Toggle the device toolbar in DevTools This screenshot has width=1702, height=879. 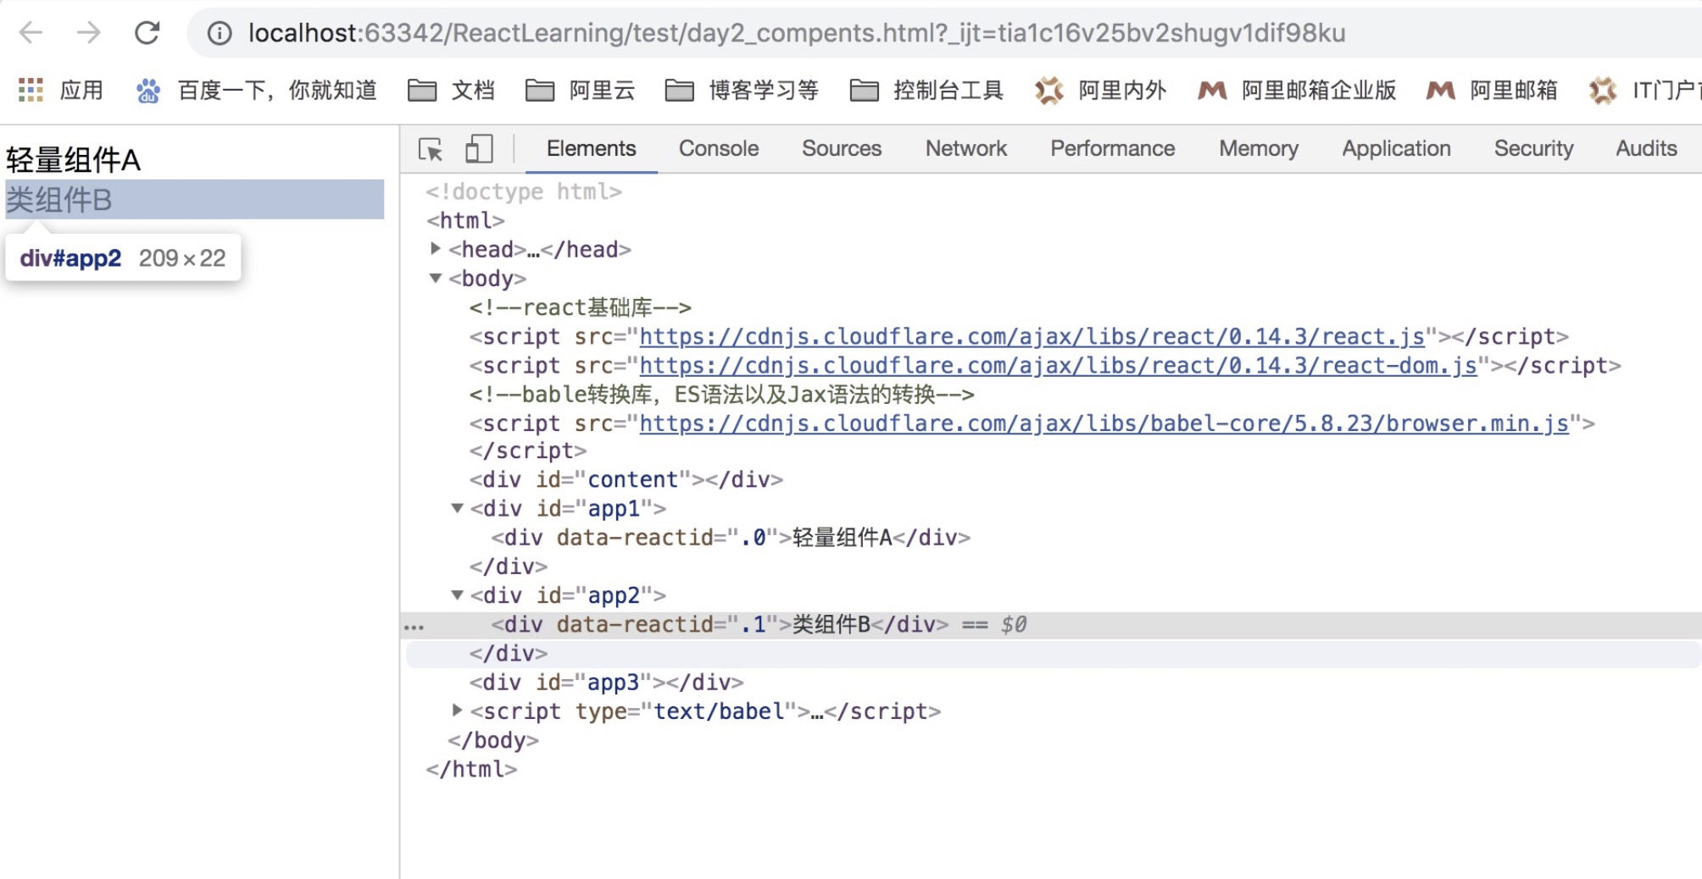478,148
